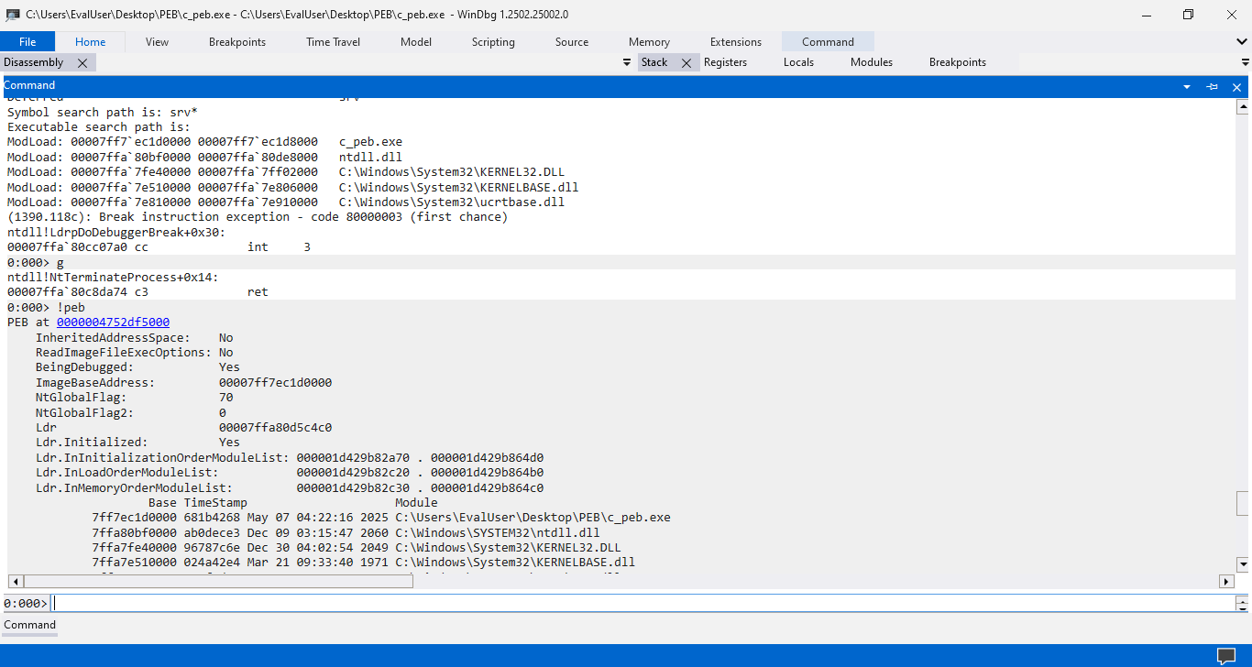
Task: Close the Stack tab with its X
Action: [x=686, y=62]
